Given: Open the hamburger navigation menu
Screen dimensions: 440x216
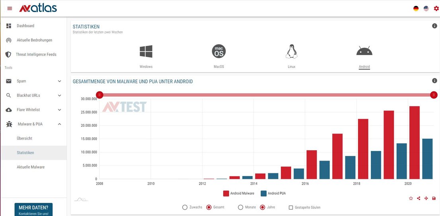Looking at the screenshot, I should pos(10,8).
